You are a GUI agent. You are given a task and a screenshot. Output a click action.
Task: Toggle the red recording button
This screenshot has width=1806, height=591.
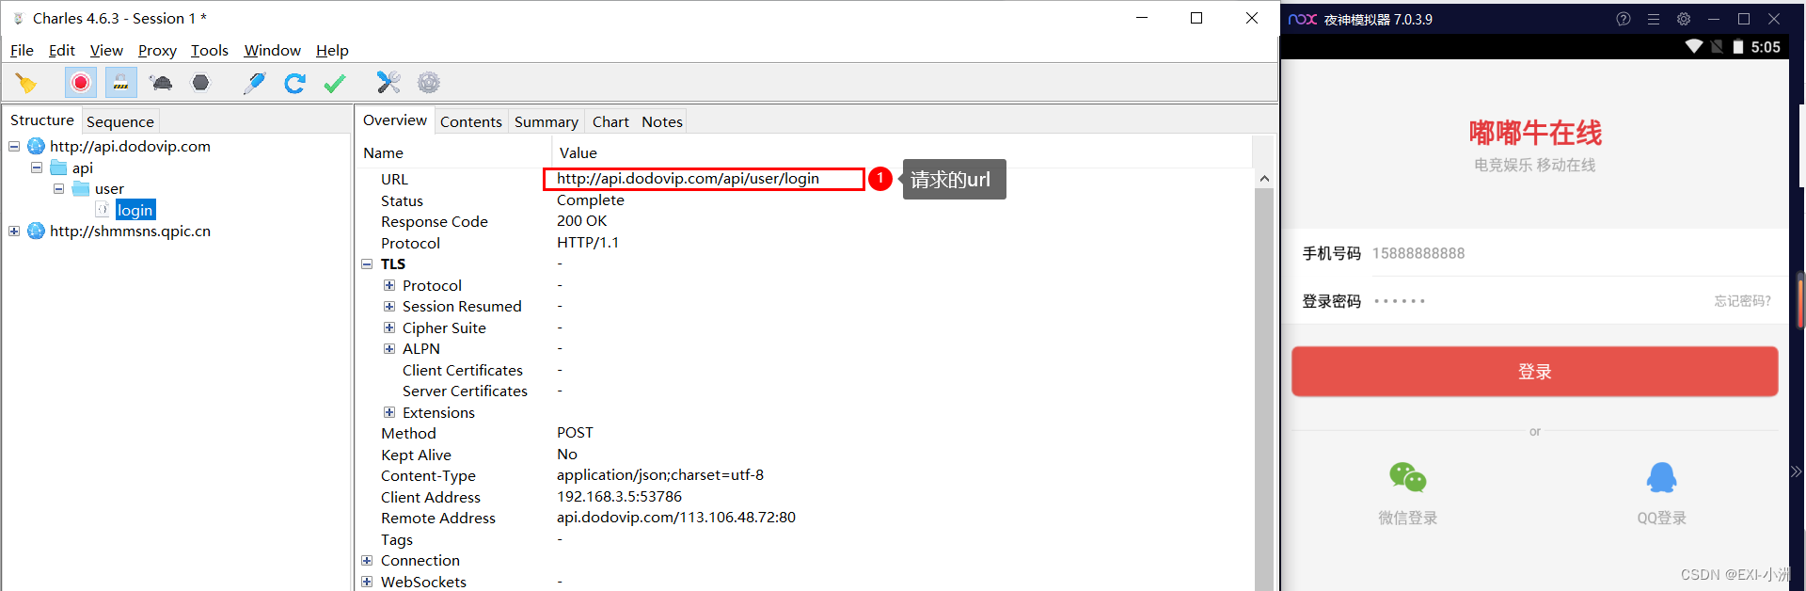click(x=81, y=83)
